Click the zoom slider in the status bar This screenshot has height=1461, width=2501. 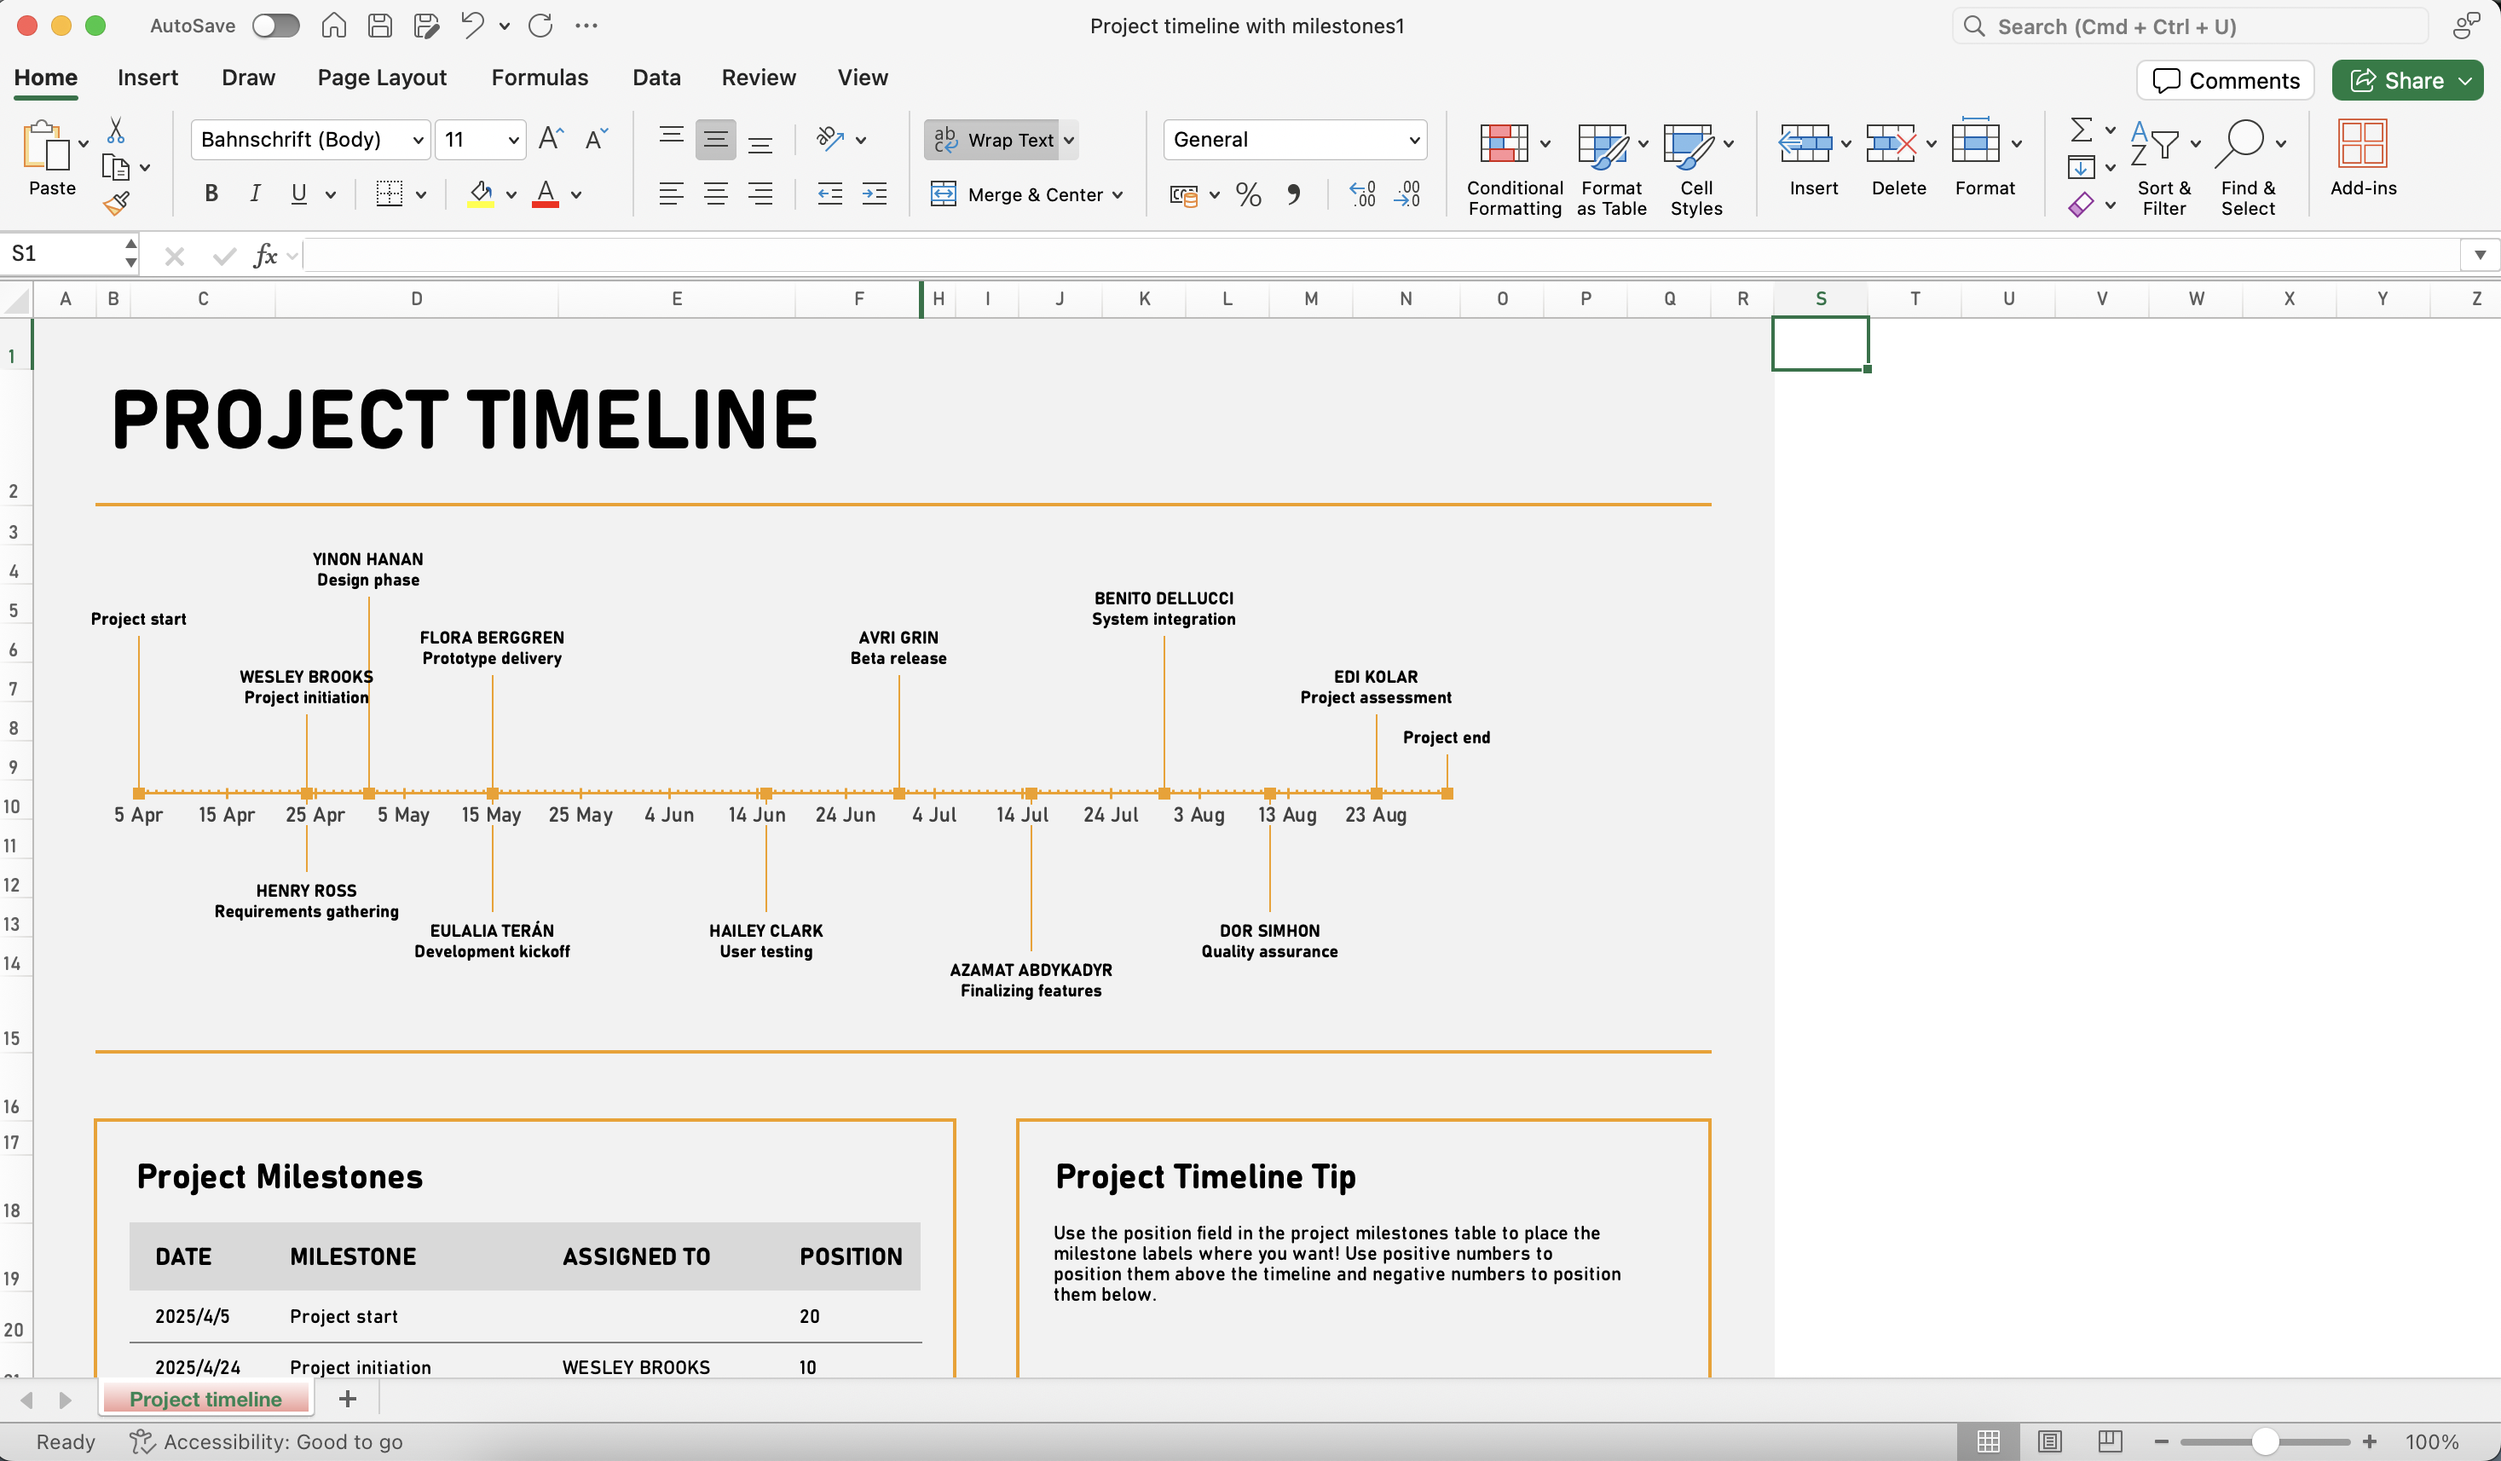click(x=2264, y=1441)
